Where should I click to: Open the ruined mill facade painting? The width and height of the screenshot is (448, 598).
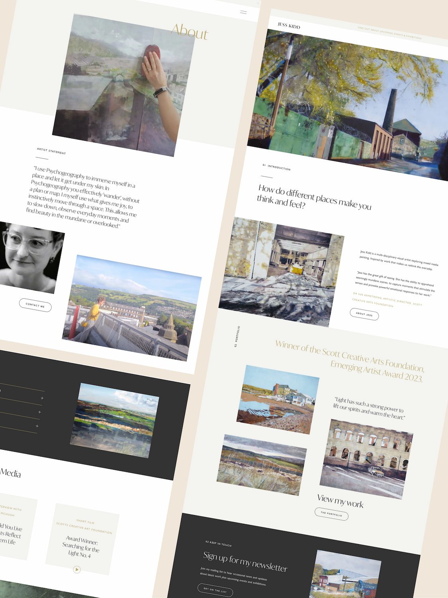click(x=366, y=458)
